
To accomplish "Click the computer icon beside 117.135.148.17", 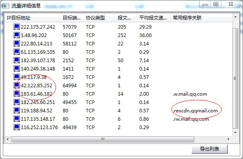I will pyautogui.click(x=17, y=119).
